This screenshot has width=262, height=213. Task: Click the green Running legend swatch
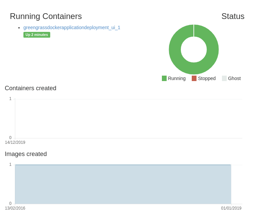point(164,78)
